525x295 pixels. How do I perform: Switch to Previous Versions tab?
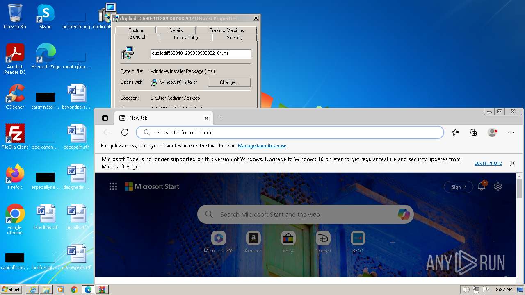click(226, 30)
